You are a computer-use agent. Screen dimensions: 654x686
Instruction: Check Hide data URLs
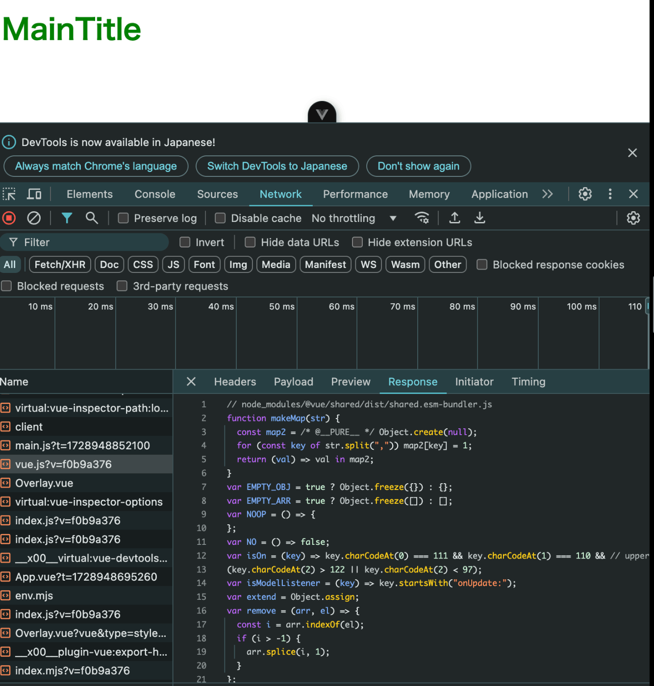[250, 242]
